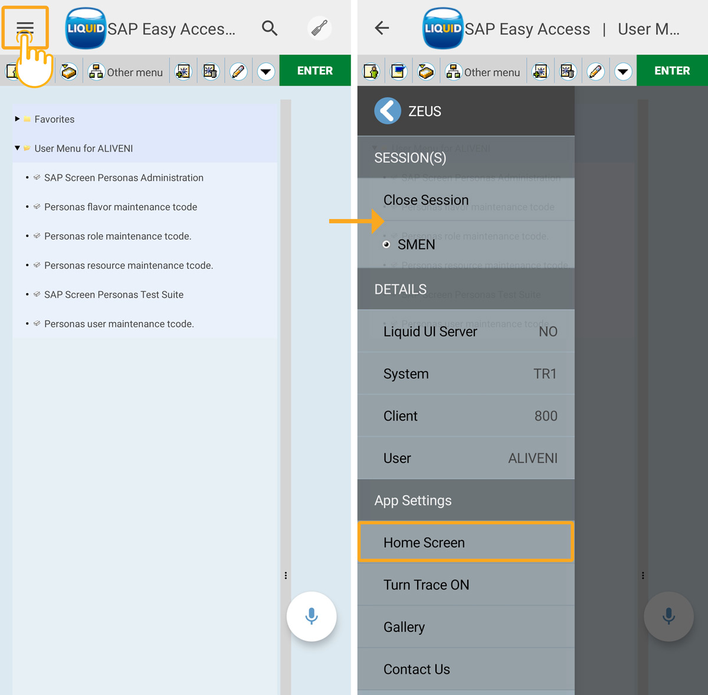This screenshot has width=708, height=695.
Task: Expand the Favorites folder
Action: coord(18,119)
